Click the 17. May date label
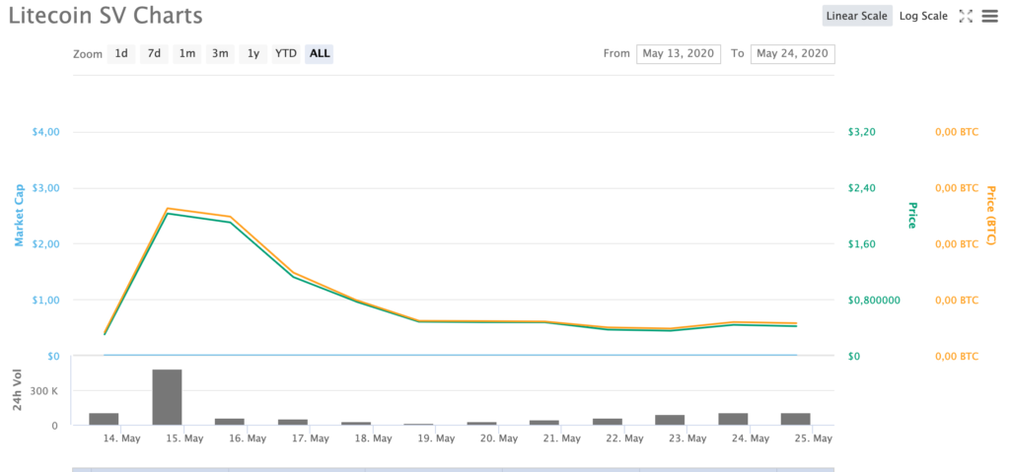This screenshot has width=1010, height=472. point(311,438)
